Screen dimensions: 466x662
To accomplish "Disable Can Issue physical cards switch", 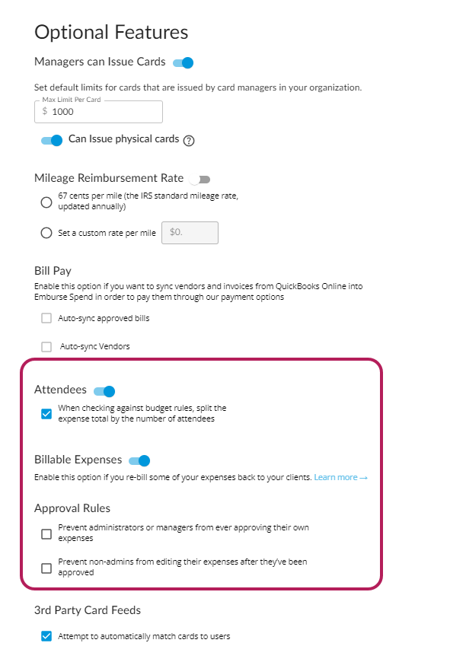I will click(x=52, y=140).
